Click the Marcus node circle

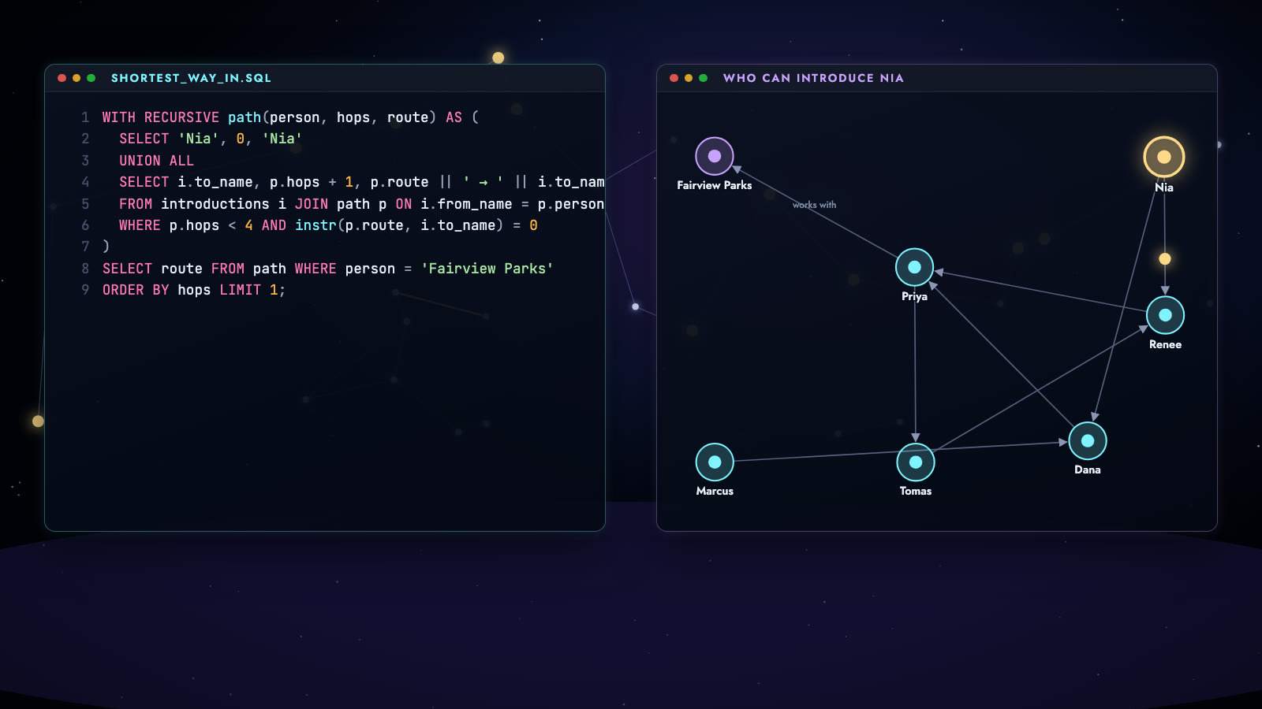[x=715, y=462]
